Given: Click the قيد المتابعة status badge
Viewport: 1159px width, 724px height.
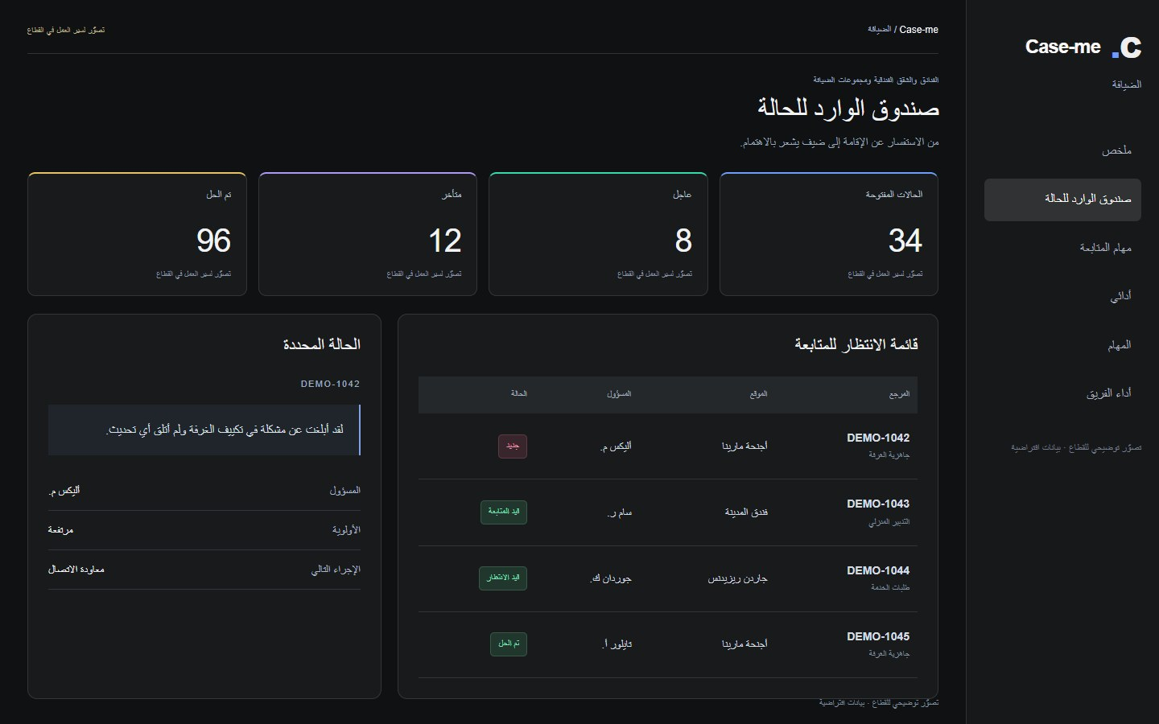Looking at the screenshot, I should 504,512.
